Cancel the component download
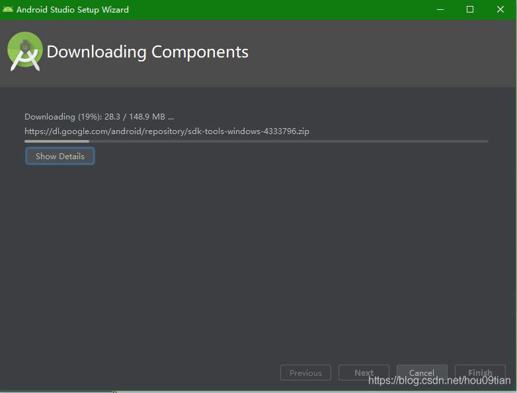The width and height of the screenshot is (517, 393). pos(422,373)
